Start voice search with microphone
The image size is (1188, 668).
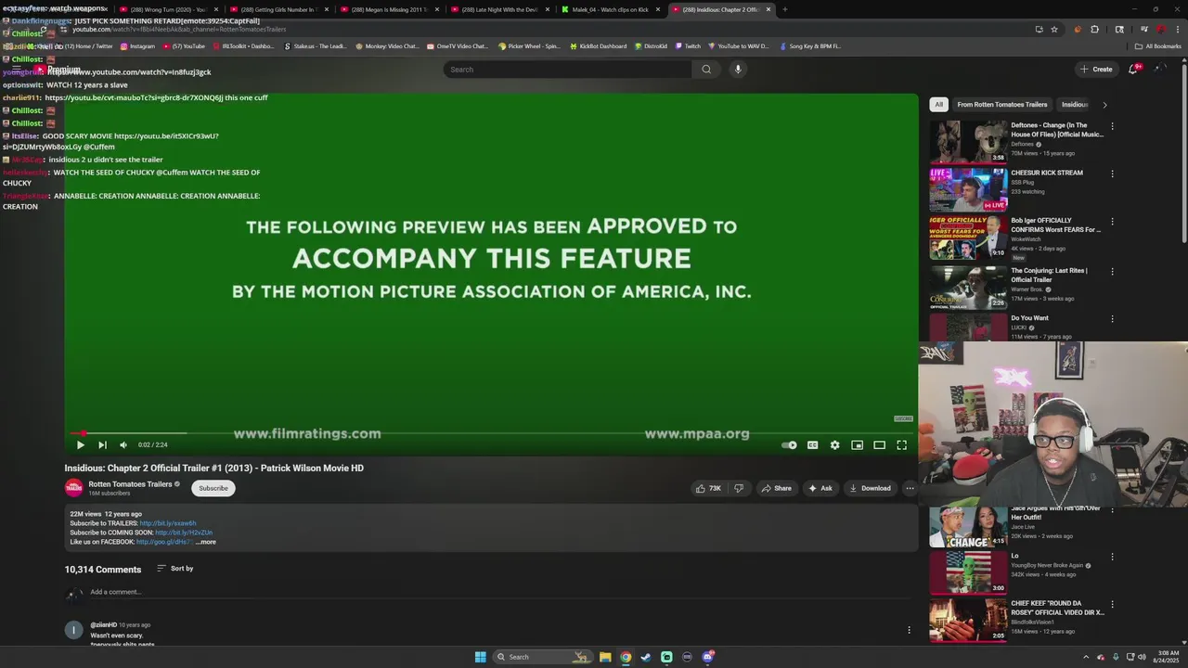[738, 69]
